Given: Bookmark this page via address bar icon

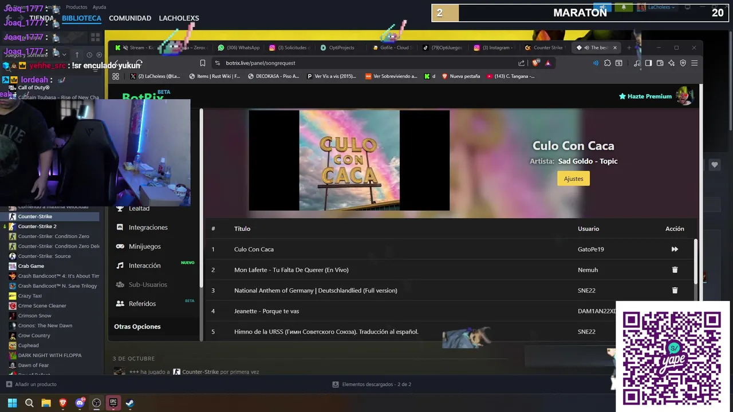Looking at the screenshot, I should 203,63.
